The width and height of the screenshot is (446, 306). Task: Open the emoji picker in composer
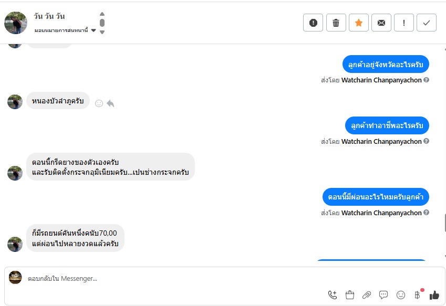click(x=401, y=295)
